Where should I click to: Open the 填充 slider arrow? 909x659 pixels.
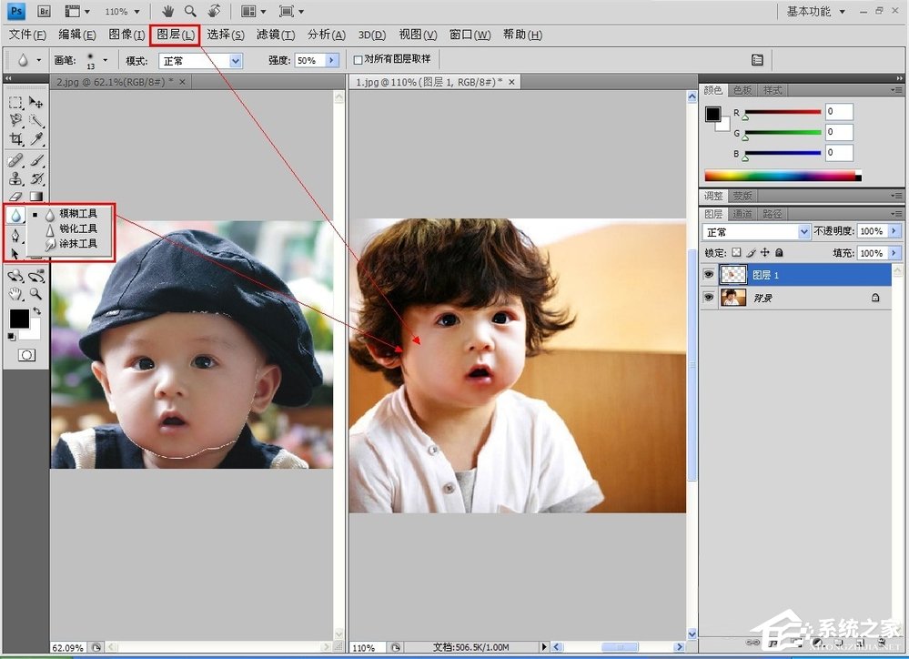tap(894, 253)
